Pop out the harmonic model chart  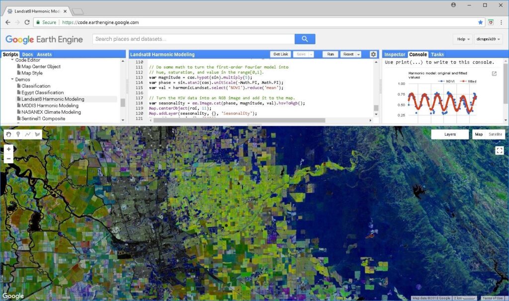(x=494, y=74)
